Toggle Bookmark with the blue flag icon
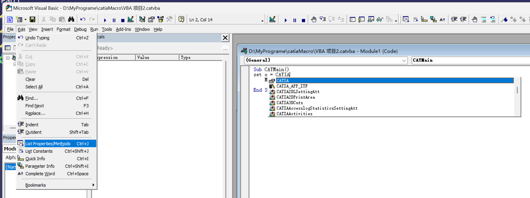Screen dimensions: 530x198 click(504, 19)
